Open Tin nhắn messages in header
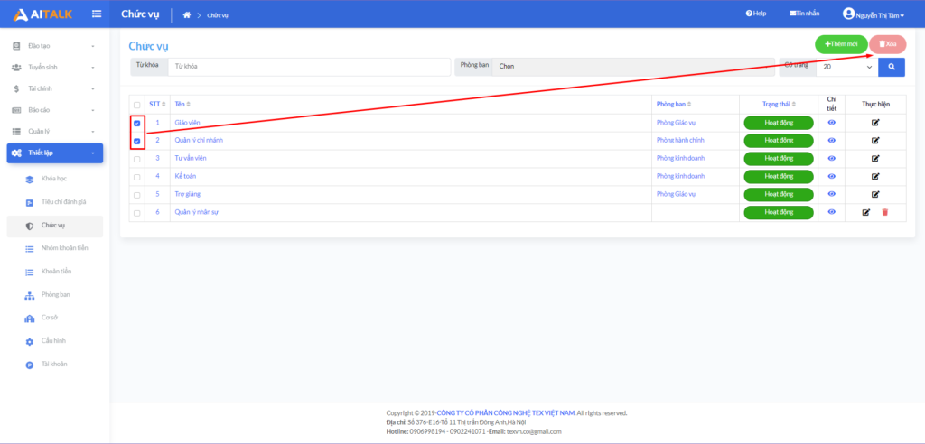This screenshot has width=925, height=444. point(804,14)
